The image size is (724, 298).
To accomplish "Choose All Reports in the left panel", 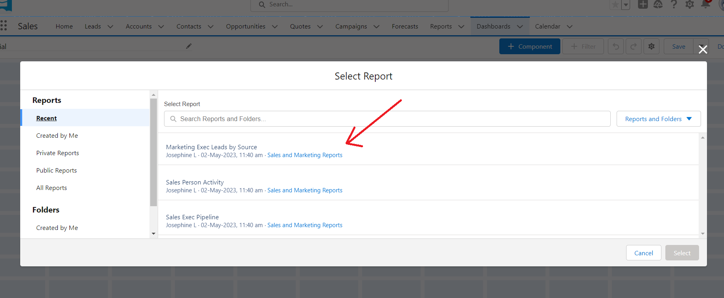I will tap(52, 188).
